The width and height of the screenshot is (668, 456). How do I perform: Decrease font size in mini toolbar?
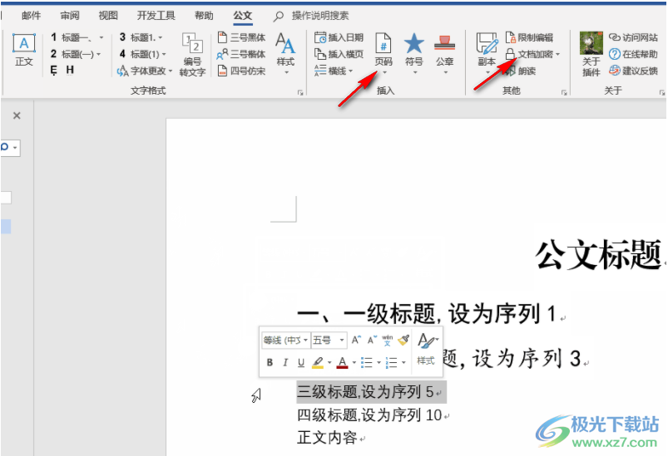[373, 340]
